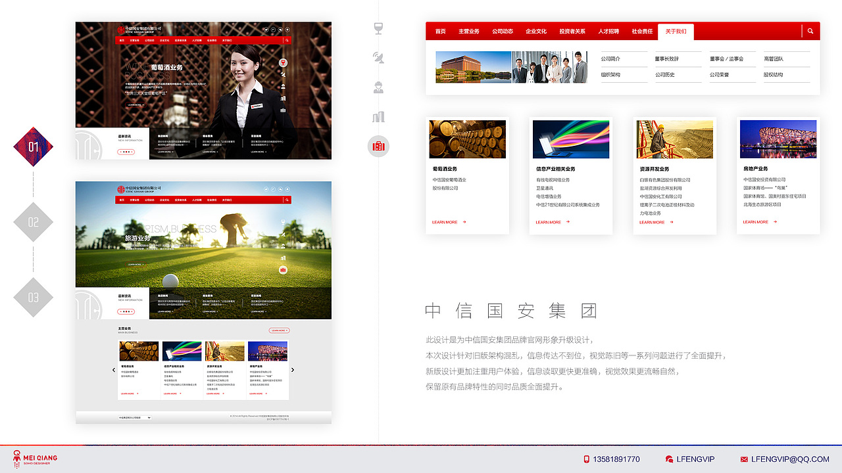The width and height of the screenshot is (842, 473).
Task: Open 投资者关系 tab in large red navbar
Action: [x=572, y=31]
